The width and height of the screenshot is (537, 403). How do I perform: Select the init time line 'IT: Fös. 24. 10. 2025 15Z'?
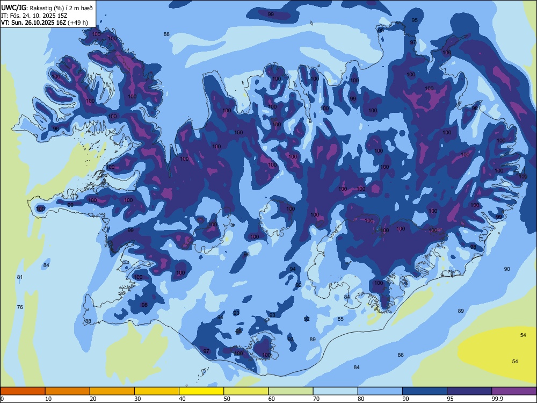pos(34,16)
